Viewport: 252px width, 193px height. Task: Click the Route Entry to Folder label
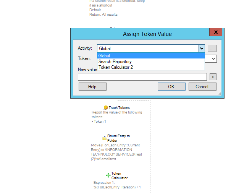pos(119,138)
